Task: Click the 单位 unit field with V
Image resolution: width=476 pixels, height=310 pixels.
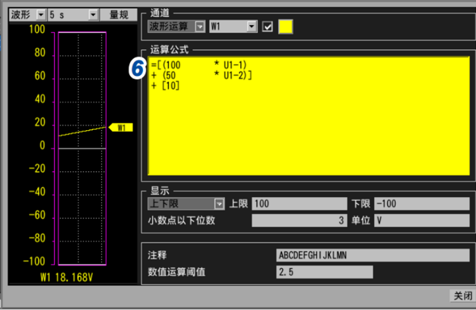Action: [421, 220]
